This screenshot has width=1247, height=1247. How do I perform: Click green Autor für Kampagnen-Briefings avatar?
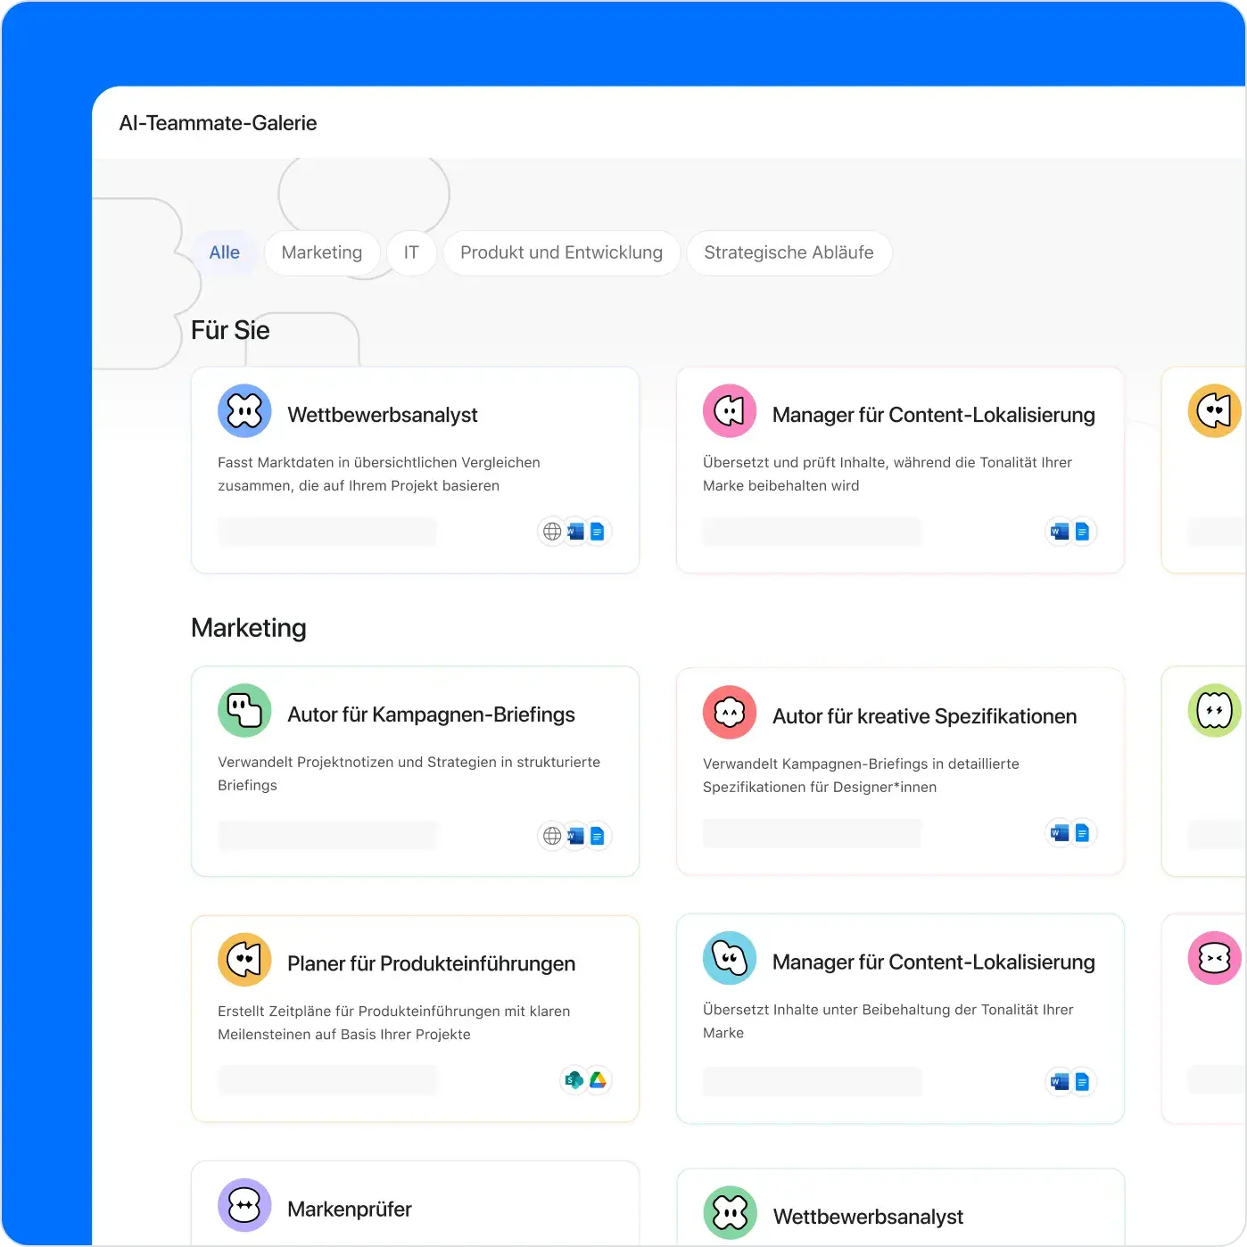coord(244,711)
